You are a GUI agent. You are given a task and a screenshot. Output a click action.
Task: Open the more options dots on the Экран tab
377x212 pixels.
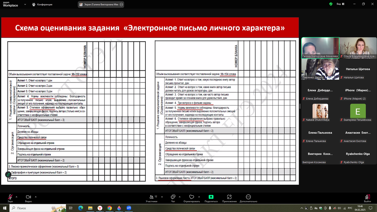click(121, 4)
